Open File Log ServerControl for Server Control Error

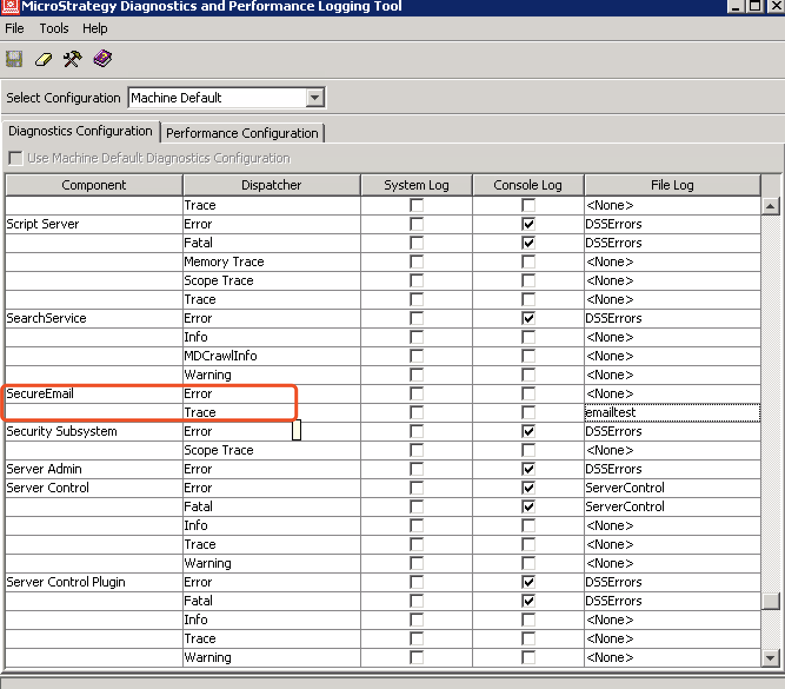(x=673, y=488)
